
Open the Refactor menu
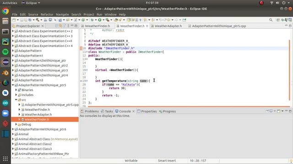tap(47, 14)
